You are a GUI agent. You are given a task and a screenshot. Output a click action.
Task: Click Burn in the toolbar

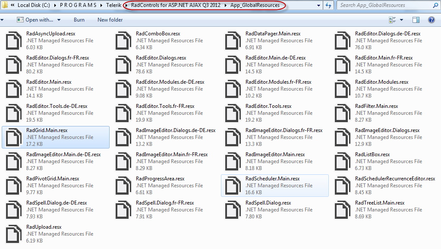coord(79,20)
